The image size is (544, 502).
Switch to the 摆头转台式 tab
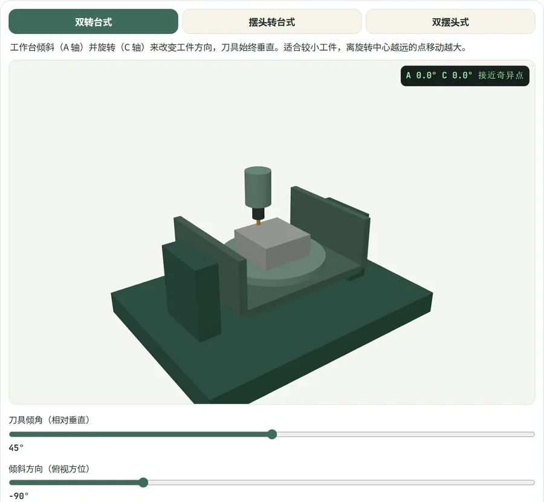click(x=271, y=22)
